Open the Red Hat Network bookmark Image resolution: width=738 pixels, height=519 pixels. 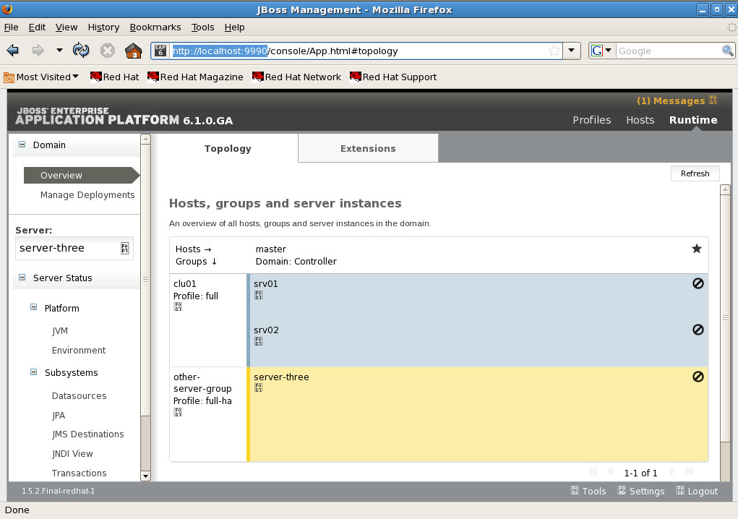coord(296,77)
